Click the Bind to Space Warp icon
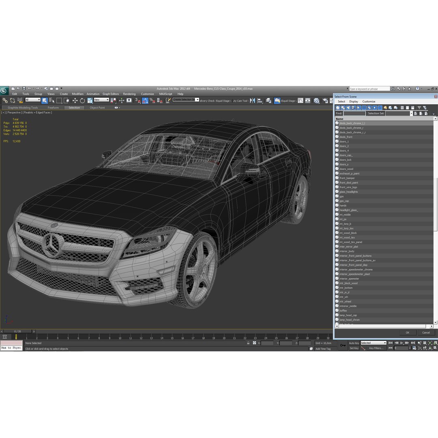Screen dimensions: 438x438 tap(20, 101)
